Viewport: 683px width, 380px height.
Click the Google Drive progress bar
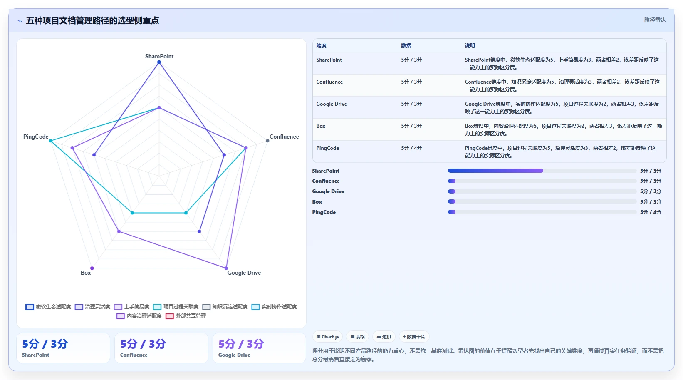[x=542, y=191]
